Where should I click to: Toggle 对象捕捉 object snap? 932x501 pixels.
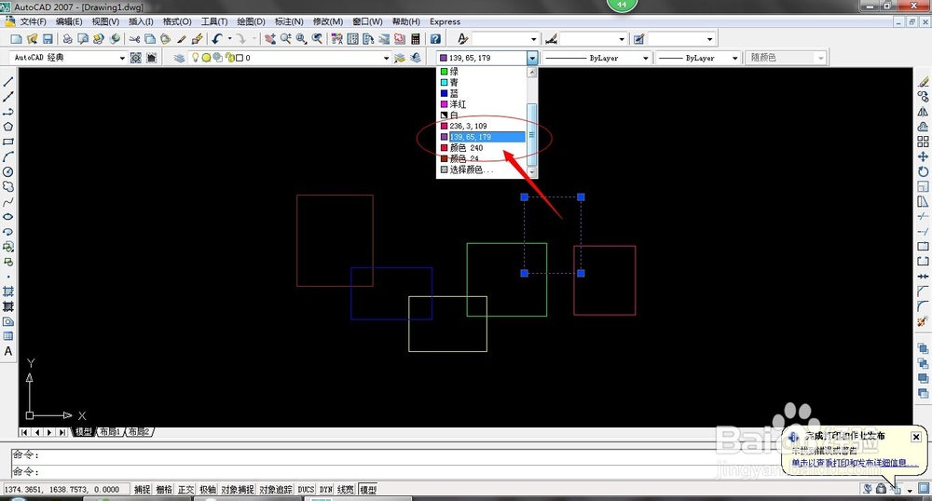tap(238, 490)
